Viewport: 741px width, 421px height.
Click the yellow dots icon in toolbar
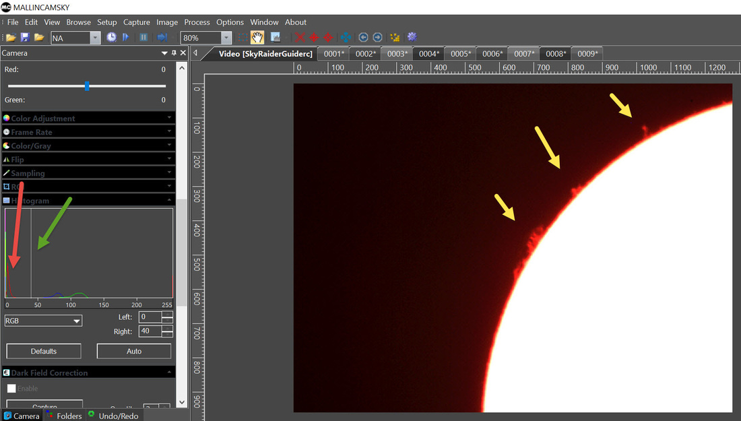[395, 37]
